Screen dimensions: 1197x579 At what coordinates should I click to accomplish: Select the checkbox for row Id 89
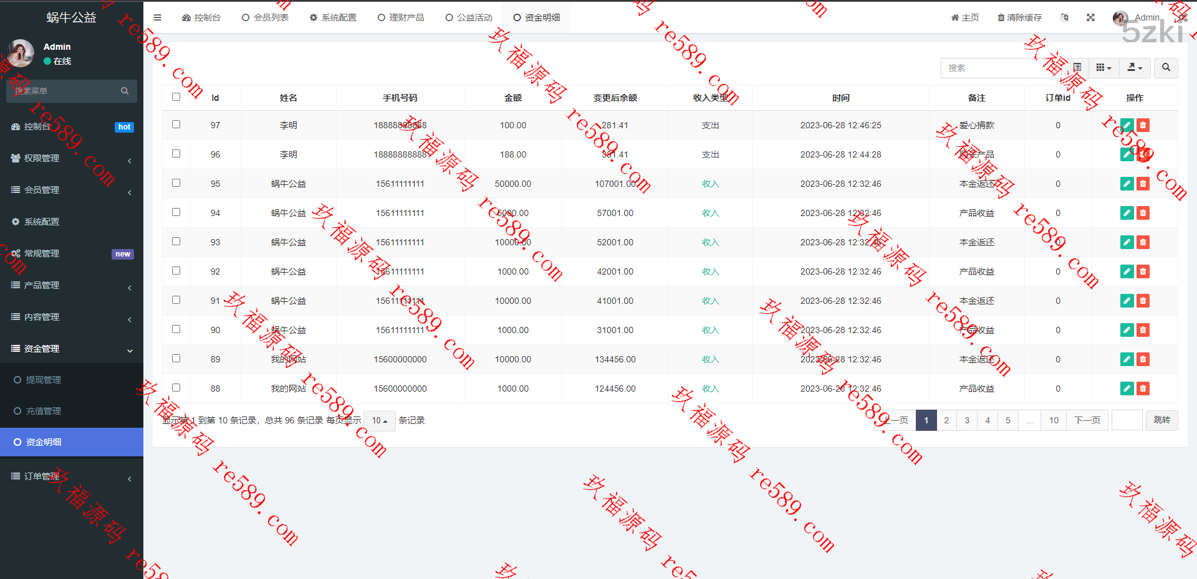(176, 359)
